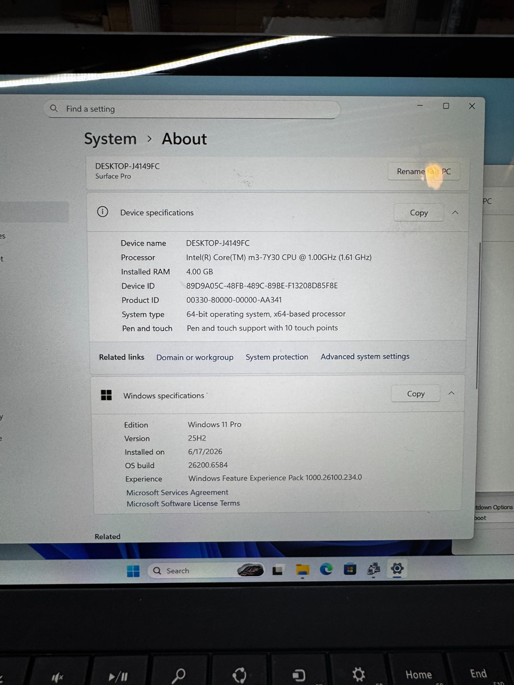Open the Microsoft Software License Terms link
Screen dimensions: 514x685
click(183, 503)
